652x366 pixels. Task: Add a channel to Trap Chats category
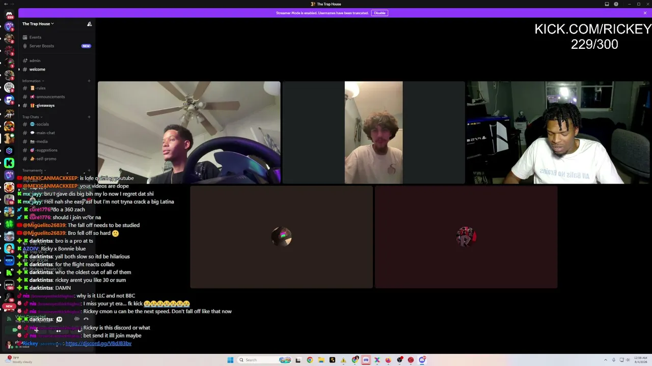pyautogui.click(x=89, y=117)
